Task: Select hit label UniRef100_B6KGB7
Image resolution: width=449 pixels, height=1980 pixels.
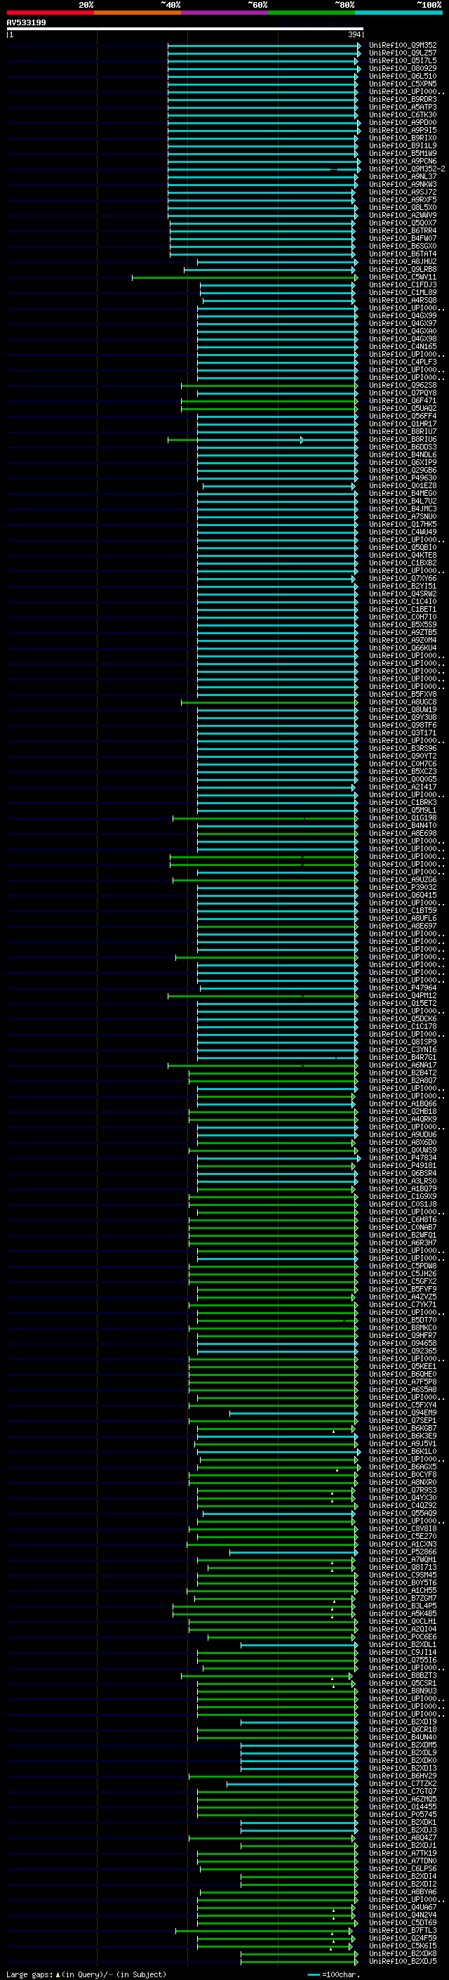Action: tap(403, 1428)
